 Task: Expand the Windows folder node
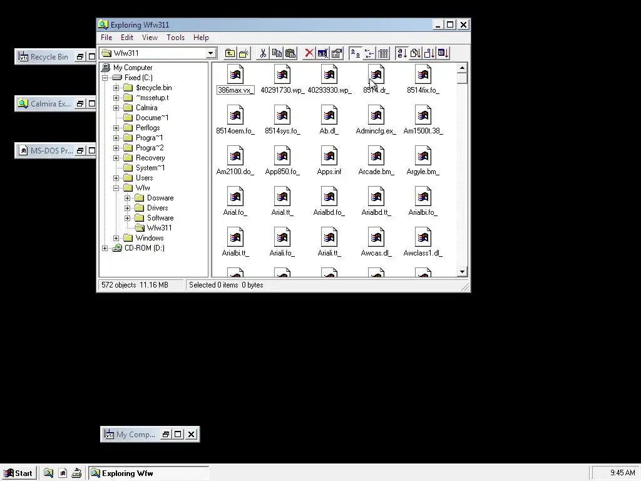pos(116,238)
